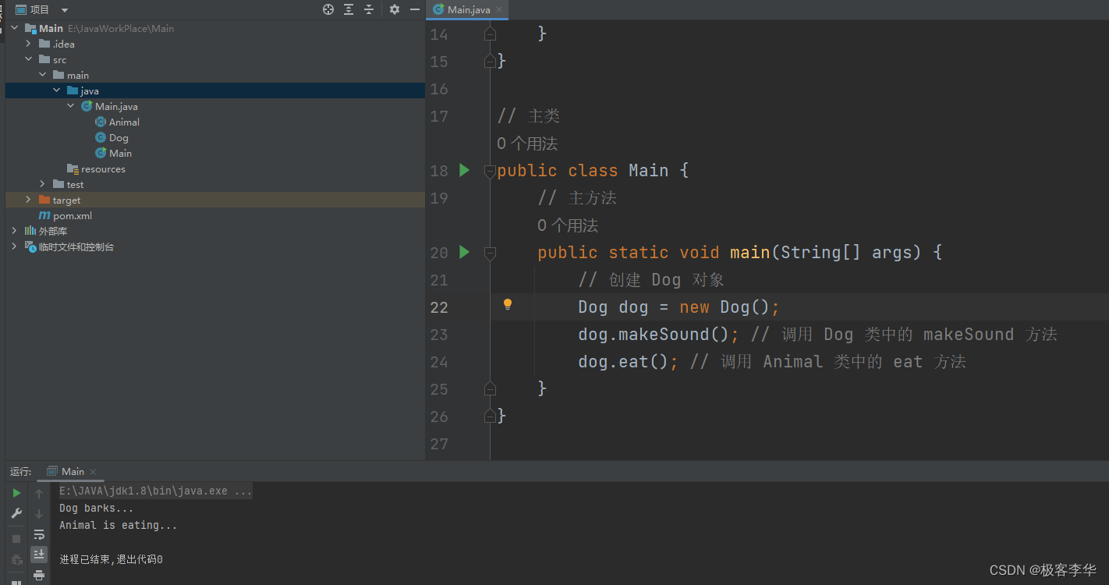This screenshot has width=1109, height=585.
Task: Run class Main from line 18 gutter
Action: point(465,170)
